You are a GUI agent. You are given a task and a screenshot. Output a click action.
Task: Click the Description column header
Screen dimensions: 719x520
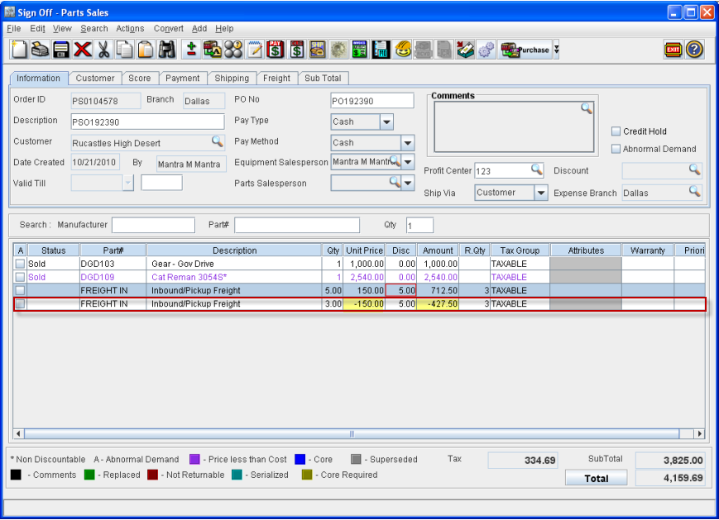pyautogui.click(x=234, y=250)
